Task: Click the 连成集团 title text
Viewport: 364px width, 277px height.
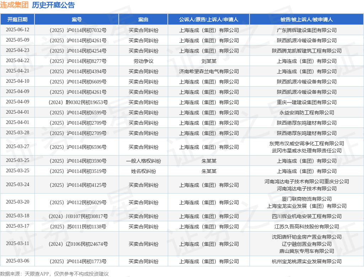Action: [14, 5]
